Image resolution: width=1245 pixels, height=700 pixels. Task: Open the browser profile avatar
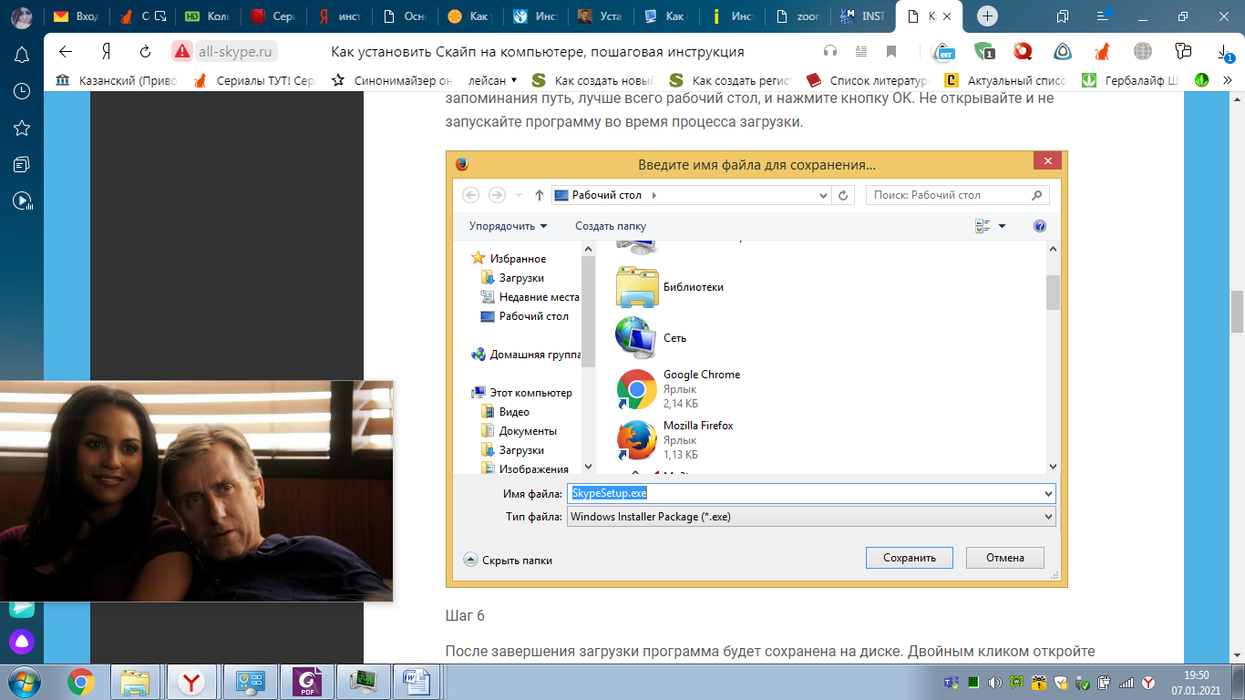[x=22, y=16]
